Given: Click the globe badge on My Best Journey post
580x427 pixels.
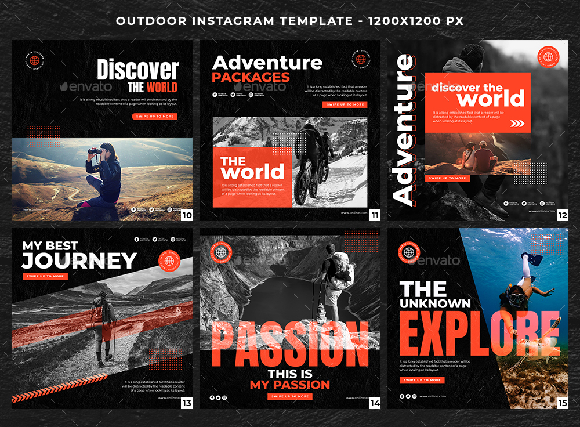Looking at the screenshot, I should (x=169, y=261).
